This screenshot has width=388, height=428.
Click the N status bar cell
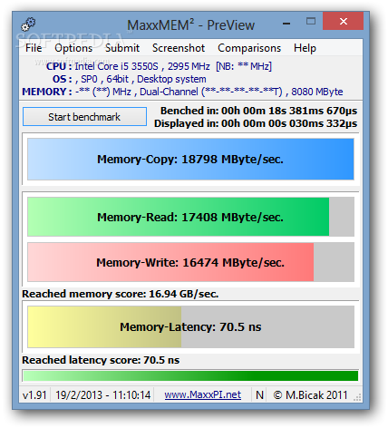click(x=259, y=395)
